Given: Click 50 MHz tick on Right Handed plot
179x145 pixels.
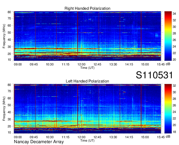Looking at the screenshot, I should (x=9, y=33).
